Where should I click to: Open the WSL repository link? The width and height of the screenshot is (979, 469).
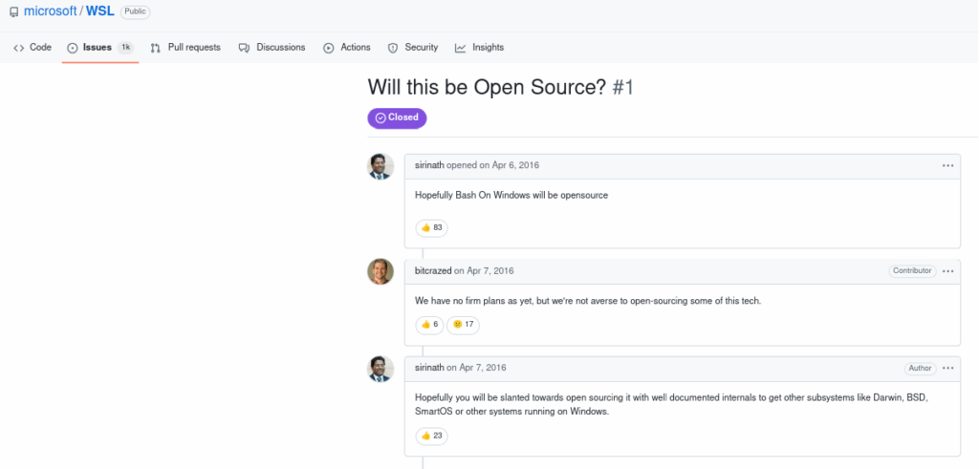tap(100, 11)
